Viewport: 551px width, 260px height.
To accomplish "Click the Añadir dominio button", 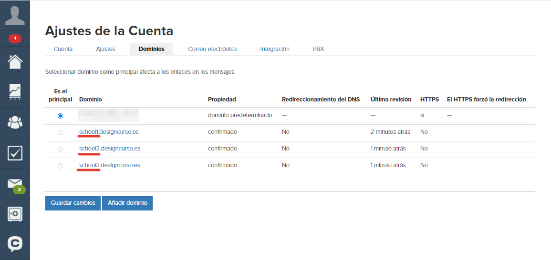I will [127, 203].
